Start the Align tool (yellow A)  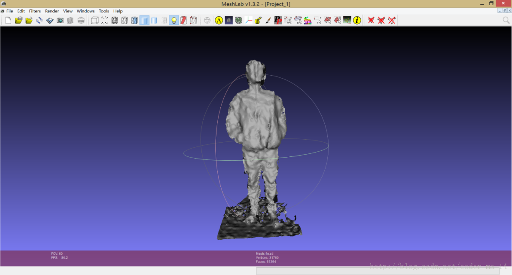click(x=219, y=20)
